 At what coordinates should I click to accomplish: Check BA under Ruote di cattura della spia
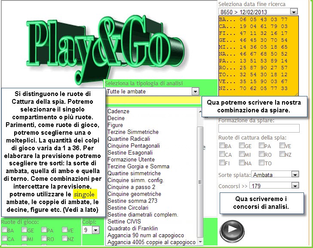click(x=222, y=145)
